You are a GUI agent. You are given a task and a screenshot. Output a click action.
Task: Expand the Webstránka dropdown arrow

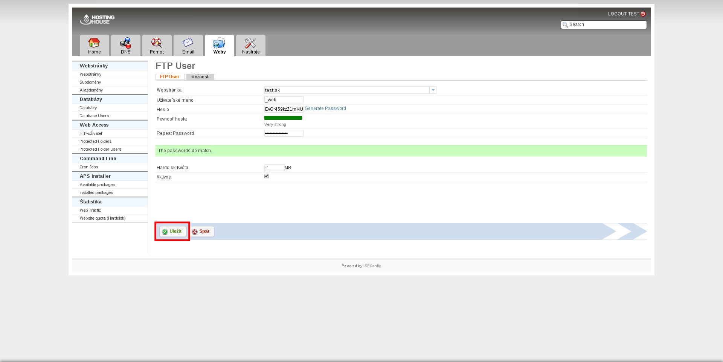pos(433,90)
